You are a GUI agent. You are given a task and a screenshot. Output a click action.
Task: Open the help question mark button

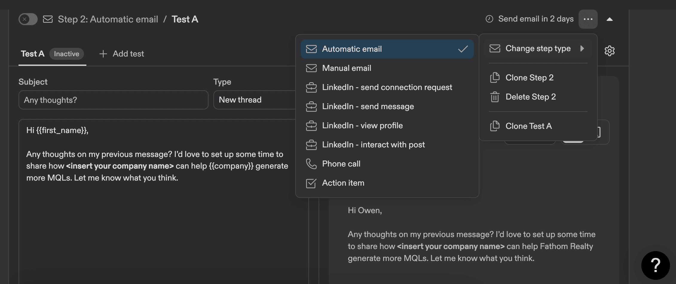655,265
